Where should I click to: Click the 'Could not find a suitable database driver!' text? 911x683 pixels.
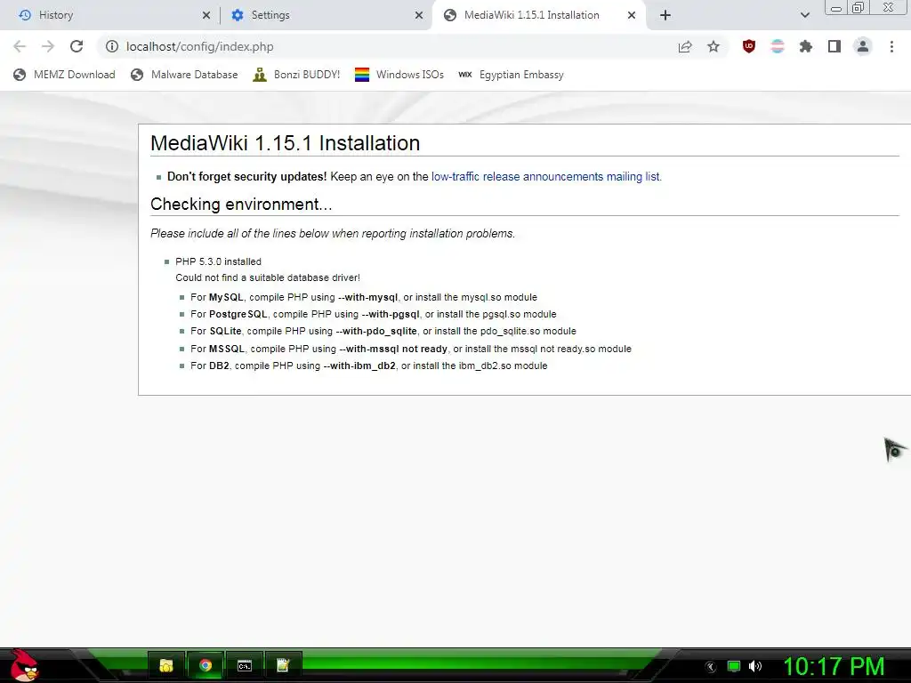[x=268, y=277]
